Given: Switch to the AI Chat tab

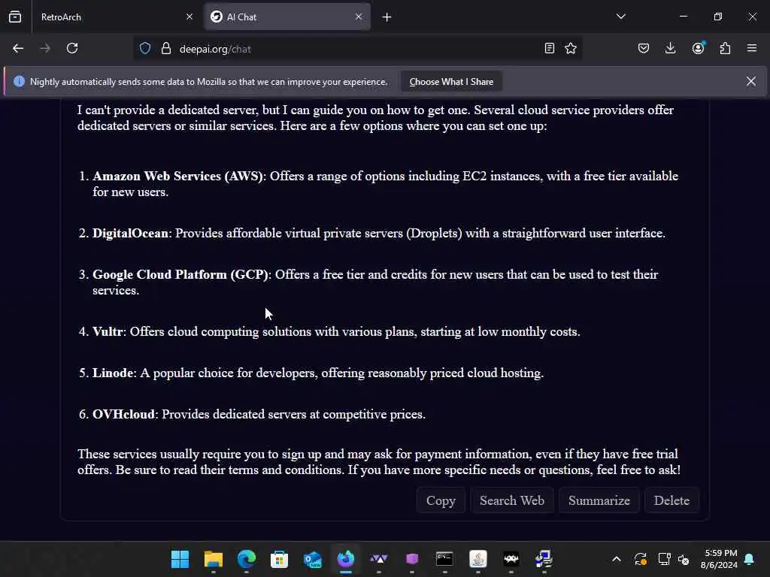Looking at the screenshot, I should 287,17.
